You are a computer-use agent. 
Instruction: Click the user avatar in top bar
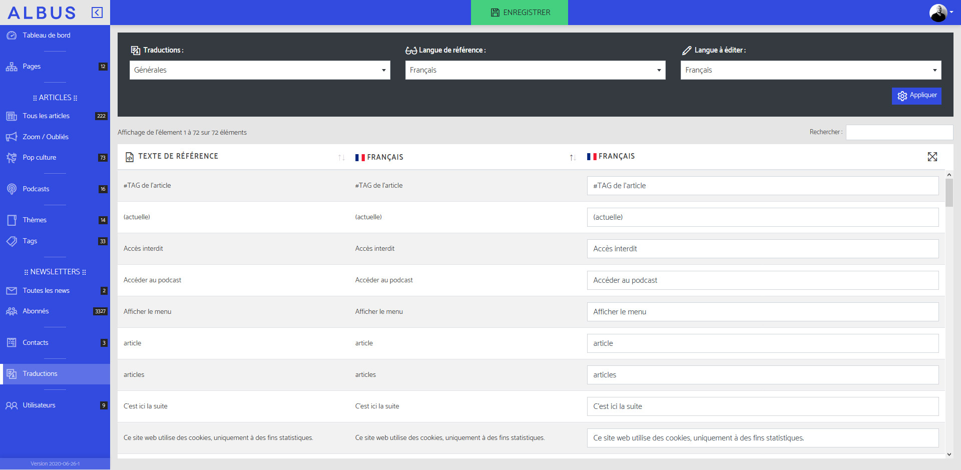click(938, 13)
